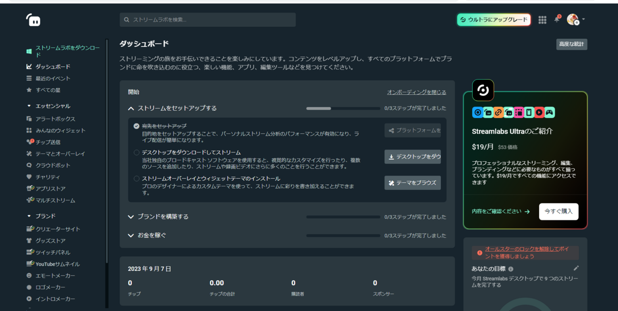Go to みんなのウィジェット page
This screenshot has height=311, width=618.
(x=60, y=130)
